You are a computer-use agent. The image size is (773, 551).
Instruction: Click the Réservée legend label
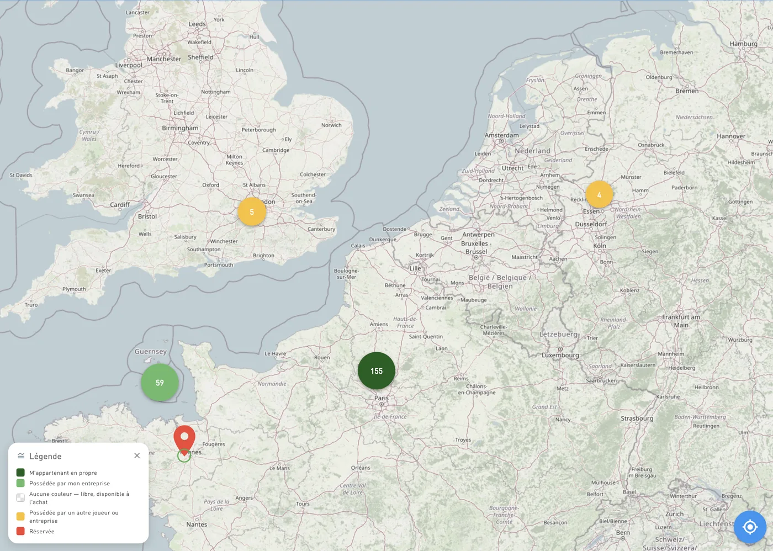coord(42,532)
